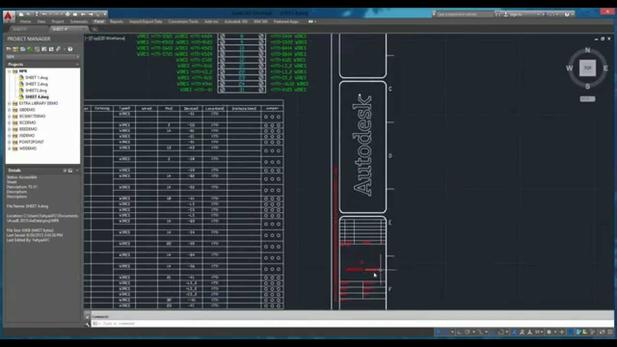Select IECDEMO project in tree

click(x=27, y=123)
